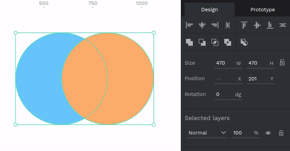This screenshot has height=151, width=290.
Task: Click the Rotation value field
Action: 223,94
